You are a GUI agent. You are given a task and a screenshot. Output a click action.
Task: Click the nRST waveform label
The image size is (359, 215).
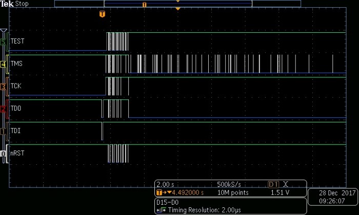coord(17,153)
